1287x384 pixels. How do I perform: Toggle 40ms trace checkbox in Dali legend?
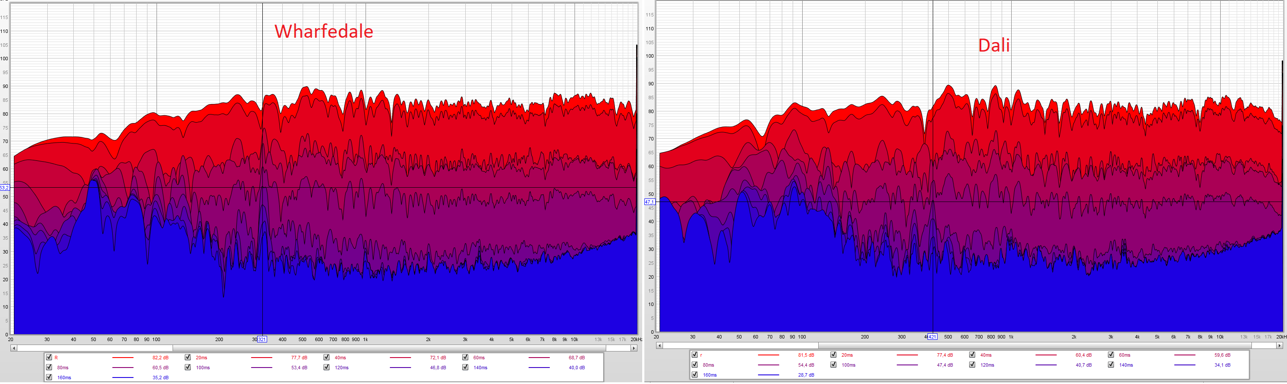pos(972,355)
